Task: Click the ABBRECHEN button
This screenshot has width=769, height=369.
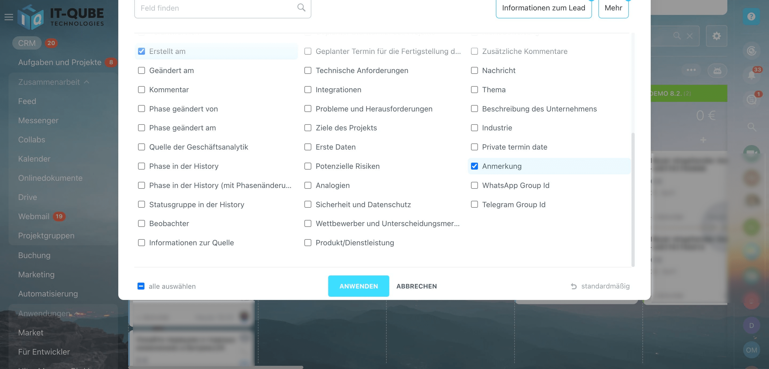Action: [417, 286]
